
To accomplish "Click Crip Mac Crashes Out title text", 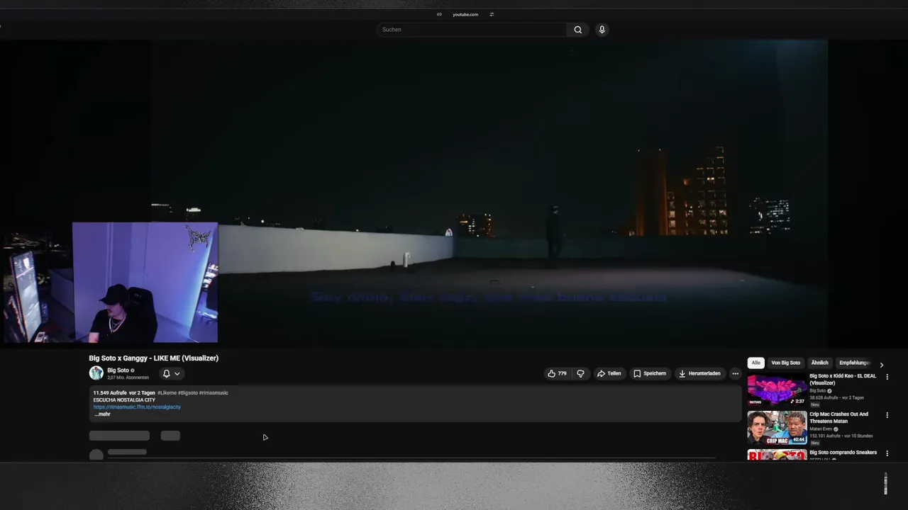I will click(x=839, y=418).
